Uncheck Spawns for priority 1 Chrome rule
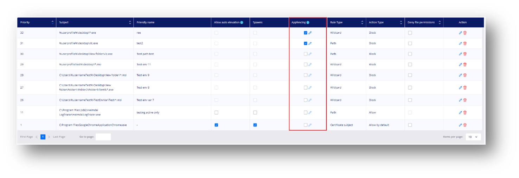The image size is (519, 178). pos(255,125)
